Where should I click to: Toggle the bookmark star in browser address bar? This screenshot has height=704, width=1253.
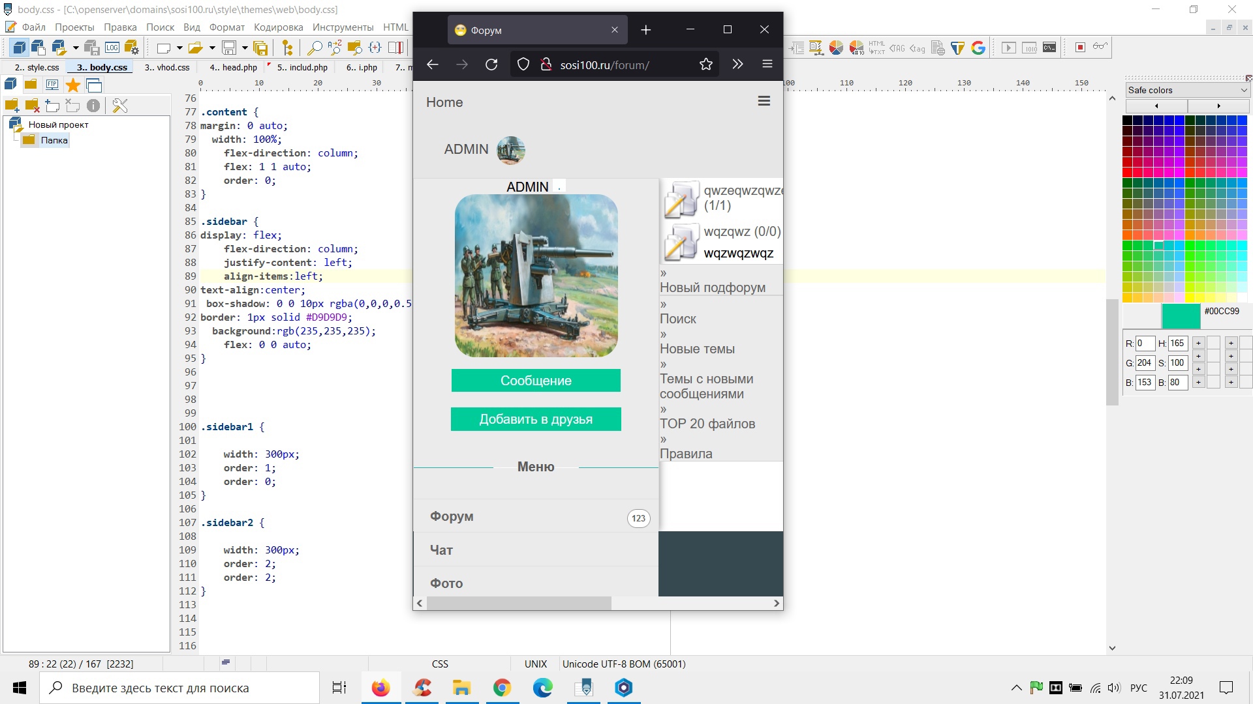coord(705,65)
